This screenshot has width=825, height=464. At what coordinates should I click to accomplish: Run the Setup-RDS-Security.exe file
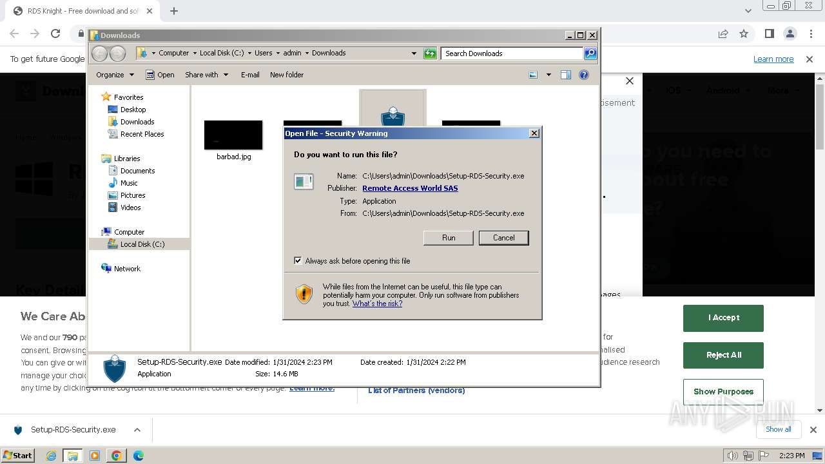click(449, 238)
